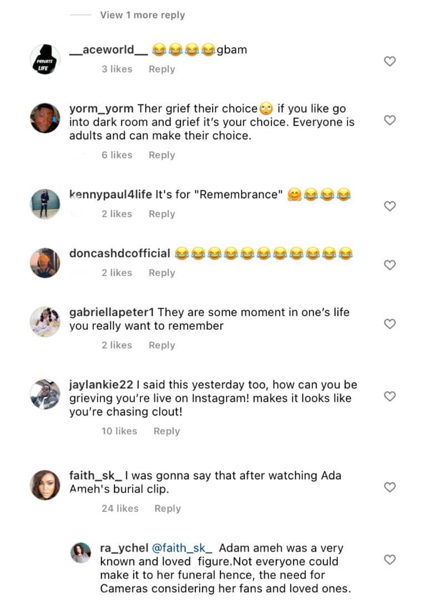435x600 pixels.
Task: Reply to jaylankie22's clout comment
Action: [x=166, y=431]
